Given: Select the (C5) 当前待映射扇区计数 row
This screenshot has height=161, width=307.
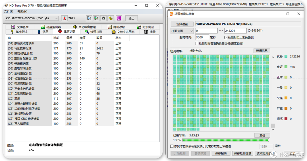Looking at the screenshot, I should 69,109.
